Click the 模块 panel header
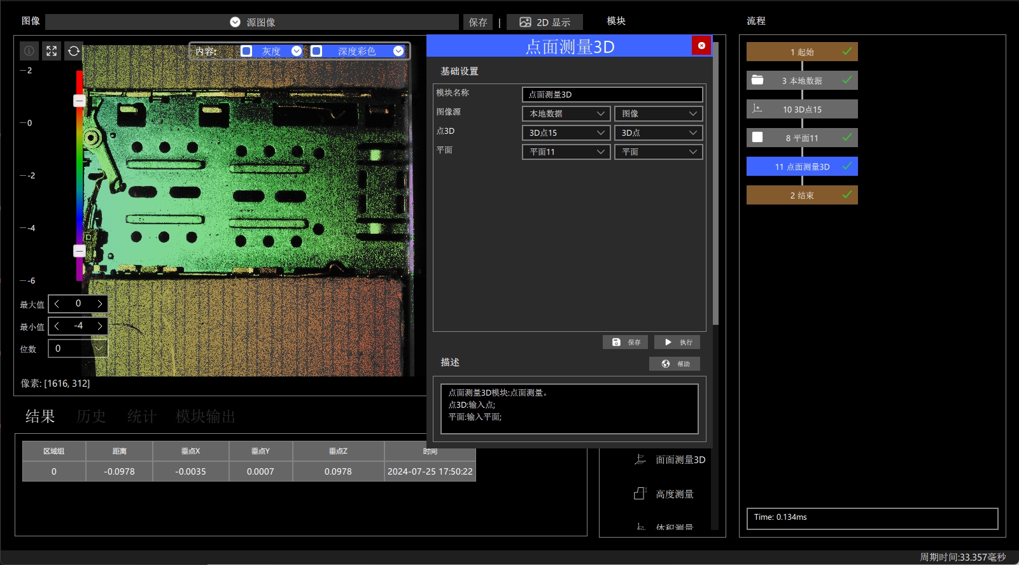The height and width of the screenshot is (565, 1019). pyautogui.click(x=616, y=21)
